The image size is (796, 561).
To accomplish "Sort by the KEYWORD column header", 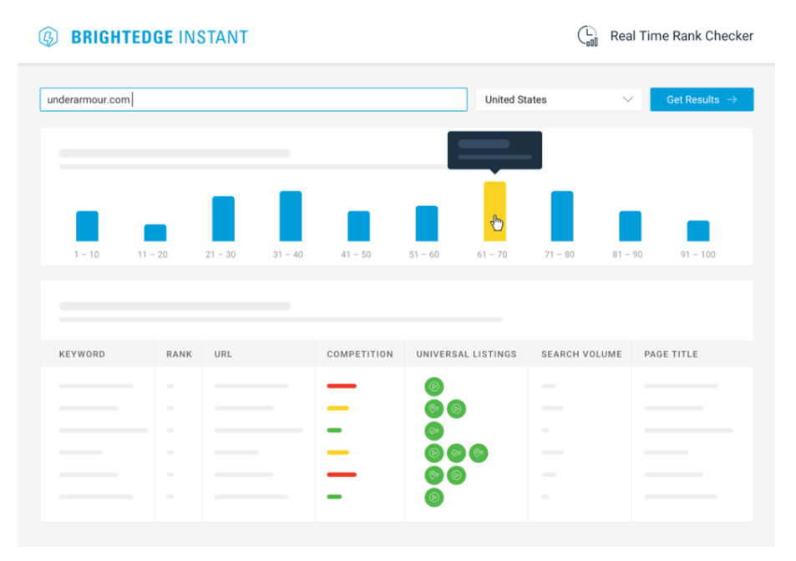I will coord(82,354).
